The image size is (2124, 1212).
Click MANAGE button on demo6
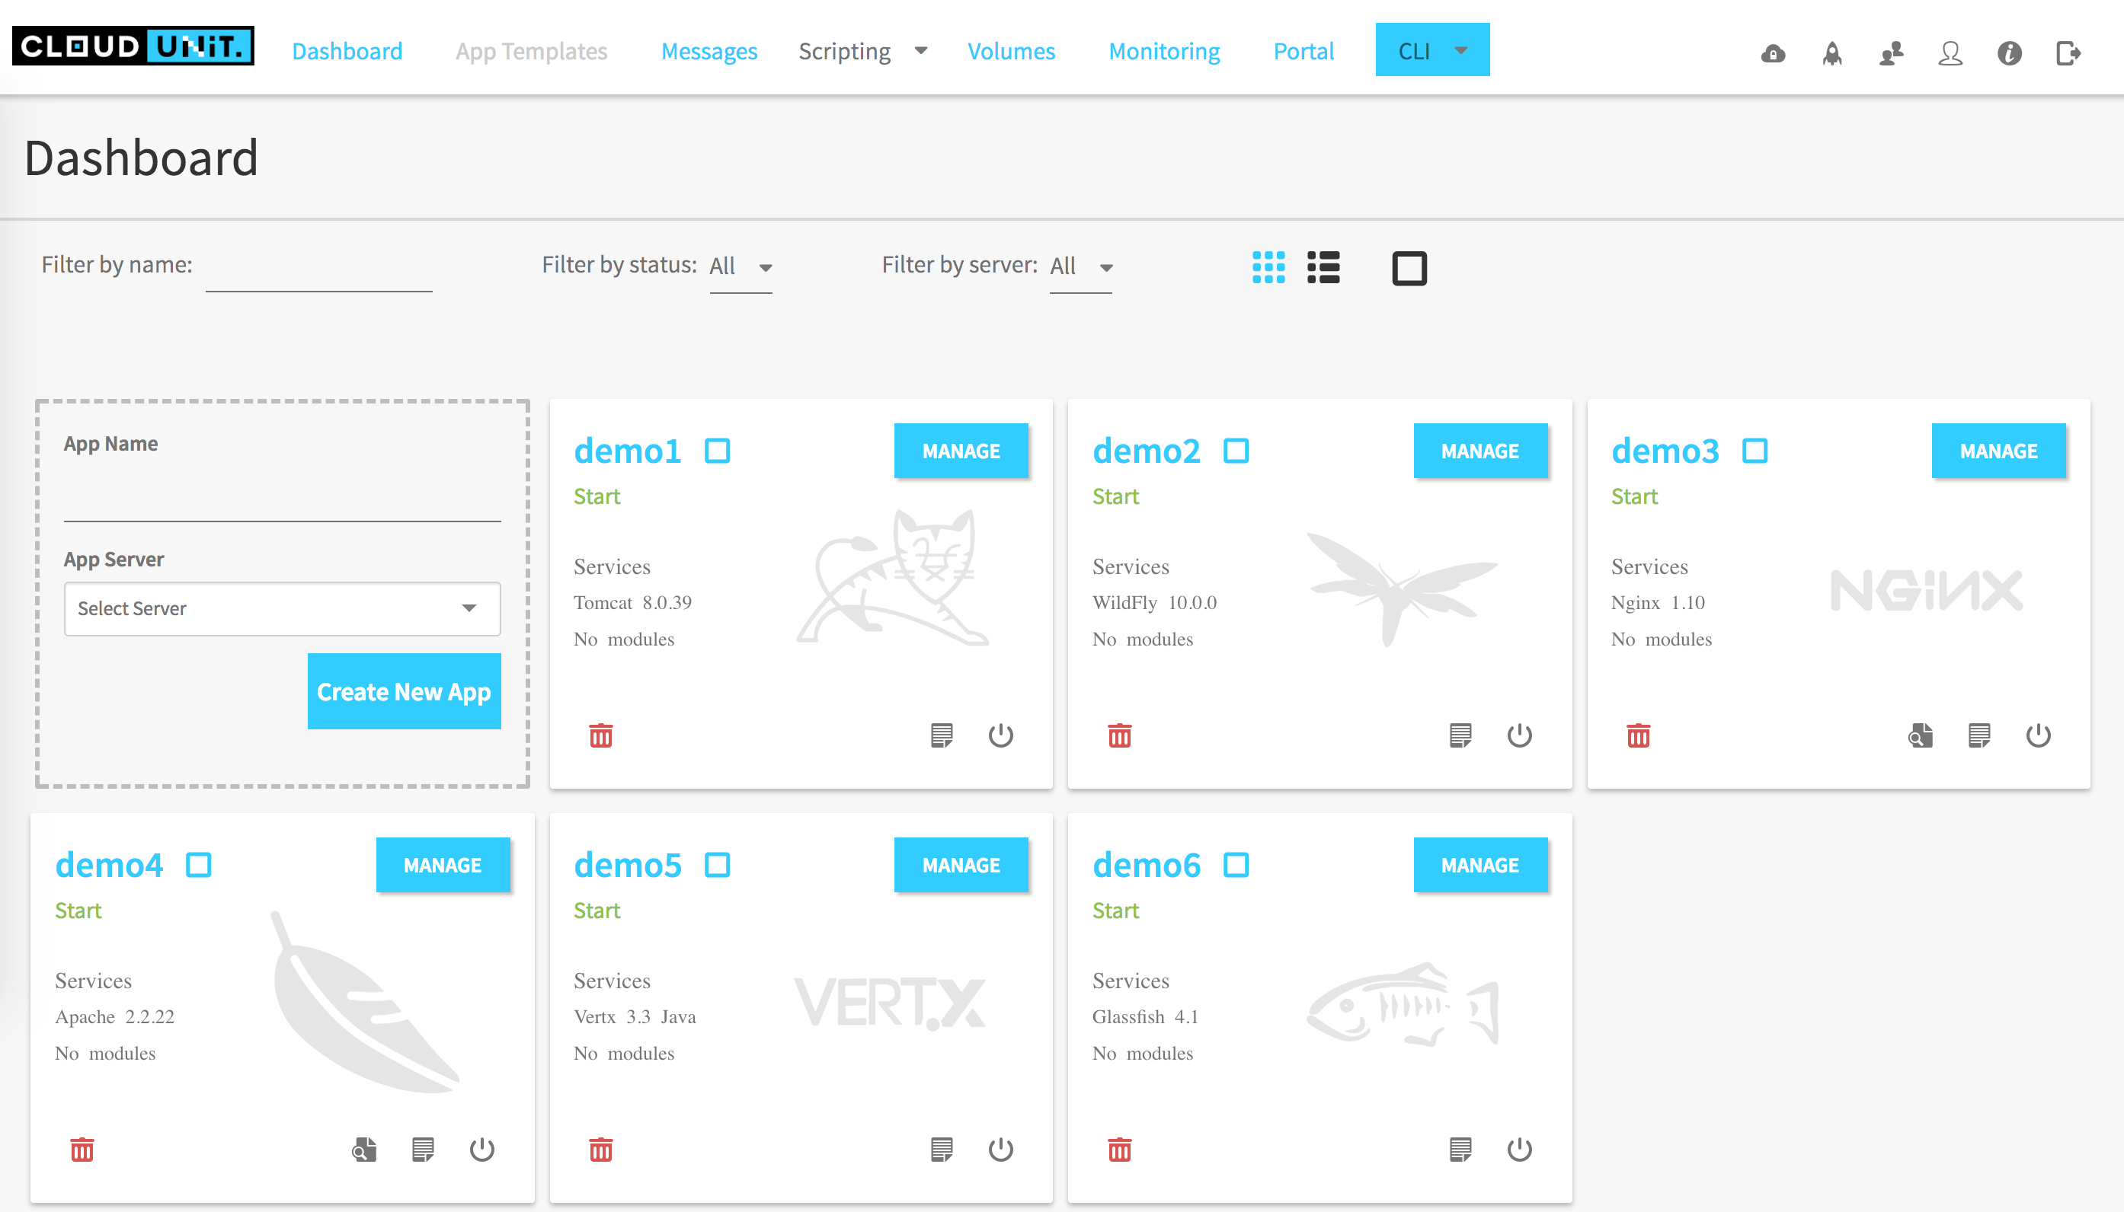click(1479, 865)
